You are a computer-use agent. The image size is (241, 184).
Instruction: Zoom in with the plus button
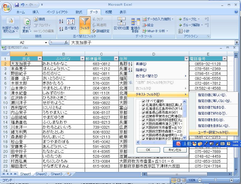[231, 180]
